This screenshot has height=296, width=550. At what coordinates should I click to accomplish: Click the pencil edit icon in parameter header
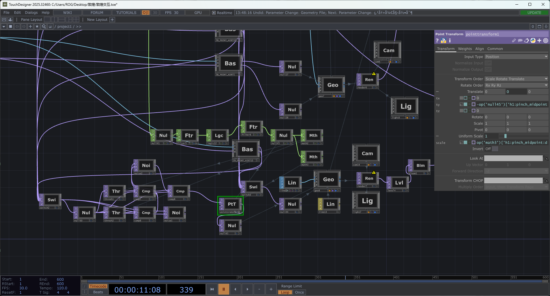pyautogui.click(x=514, y=41)
